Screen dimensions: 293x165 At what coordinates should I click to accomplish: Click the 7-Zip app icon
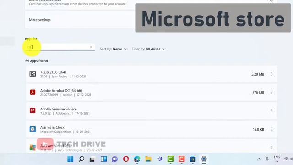[x=33, y=74]
